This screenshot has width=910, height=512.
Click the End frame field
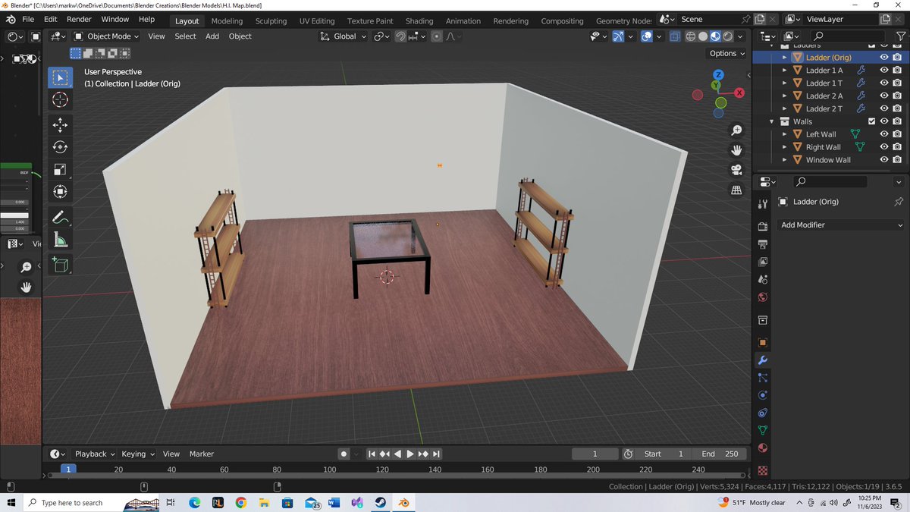[719, 454]
